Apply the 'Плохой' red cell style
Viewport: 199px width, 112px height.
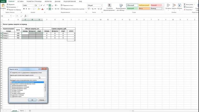(x=156, y=5)
